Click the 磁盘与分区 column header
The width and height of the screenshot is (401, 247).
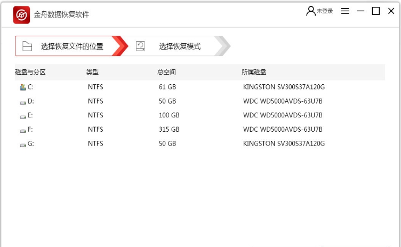(30, 72)
